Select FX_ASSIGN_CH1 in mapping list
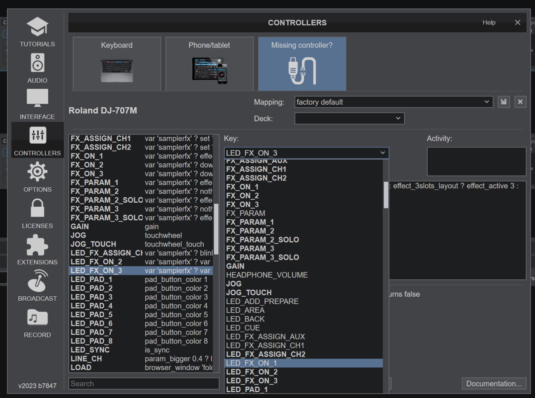 point(142,139)
